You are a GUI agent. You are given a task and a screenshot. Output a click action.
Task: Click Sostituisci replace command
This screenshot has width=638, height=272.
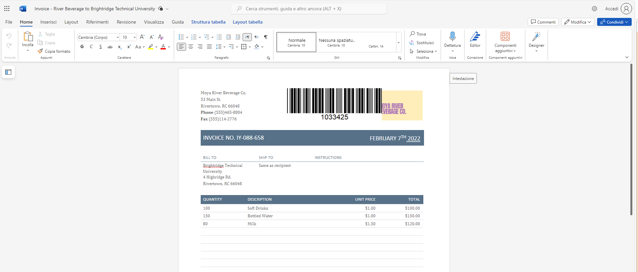pos(422,43)
